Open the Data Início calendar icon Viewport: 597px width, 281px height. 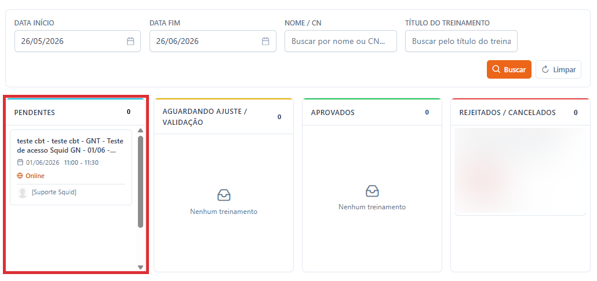click(130, 41)
